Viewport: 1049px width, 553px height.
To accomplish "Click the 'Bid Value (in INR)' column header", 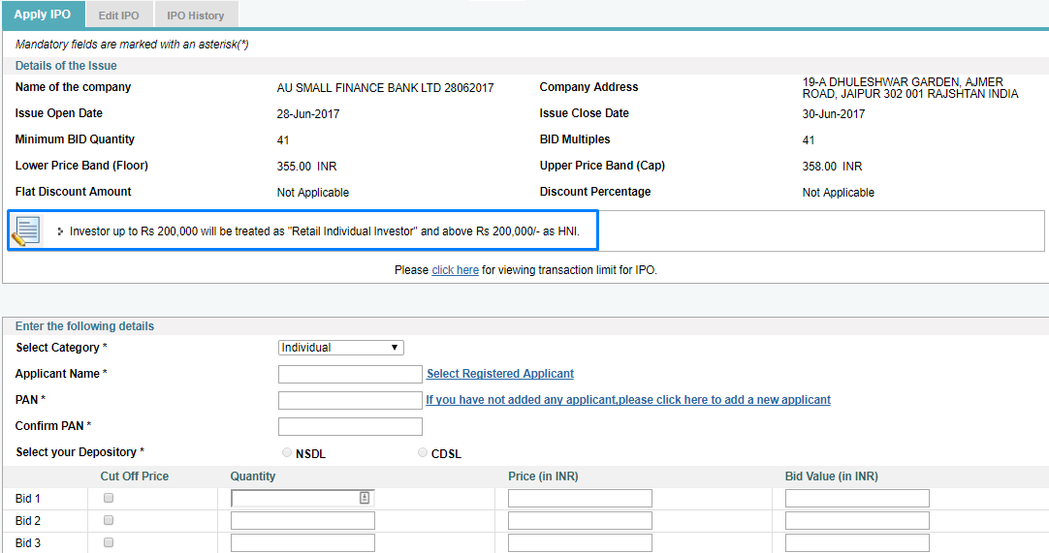I will coord(832,476).
